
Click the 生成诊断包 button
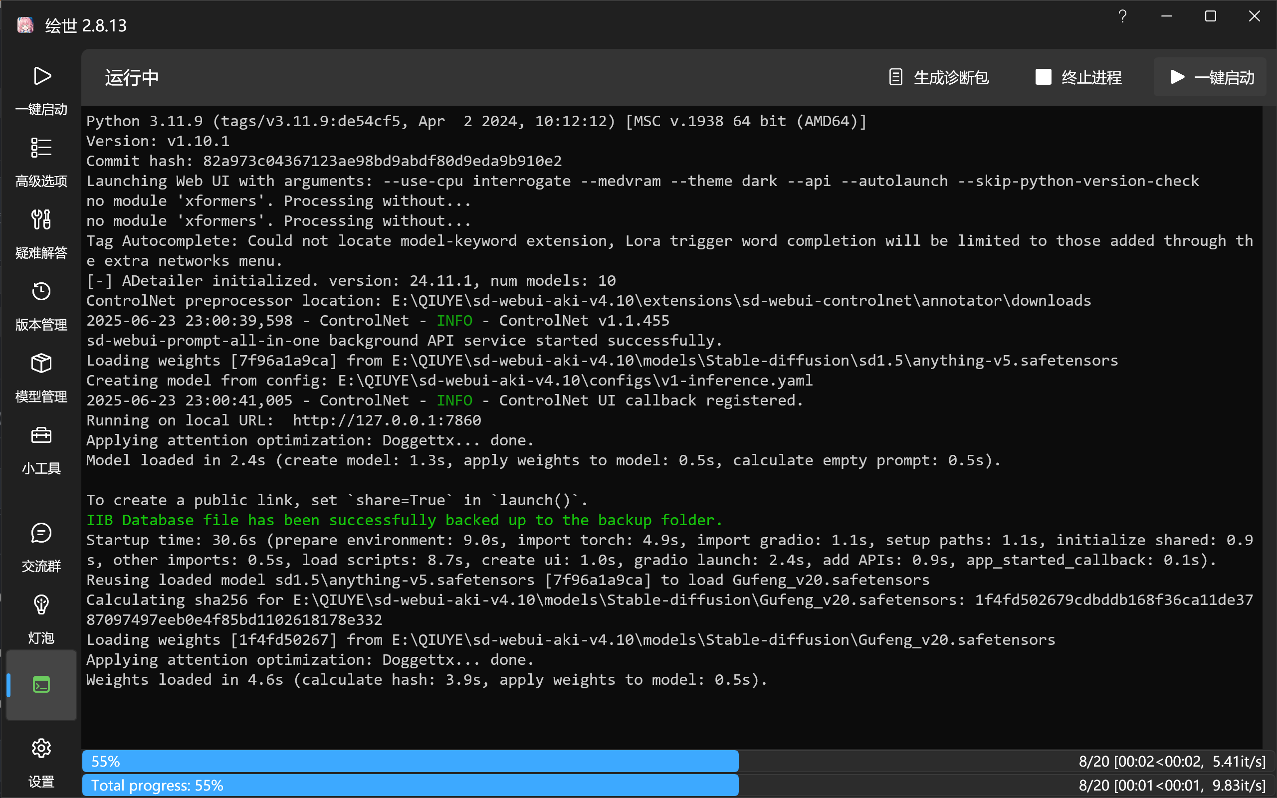point(939,77)
